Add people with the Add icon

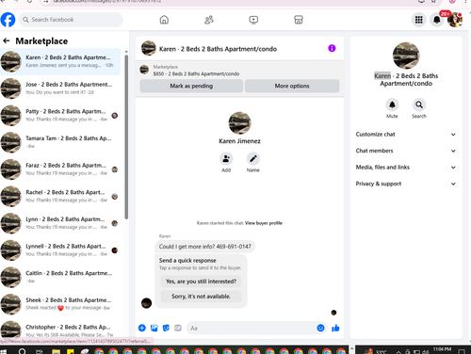coord(226,159)
